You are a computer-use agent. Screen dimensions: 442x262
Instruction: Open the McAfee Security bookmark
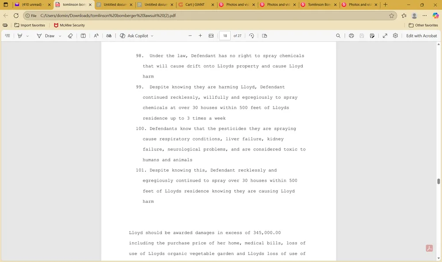pyautogui.click(x=69, y=25)
